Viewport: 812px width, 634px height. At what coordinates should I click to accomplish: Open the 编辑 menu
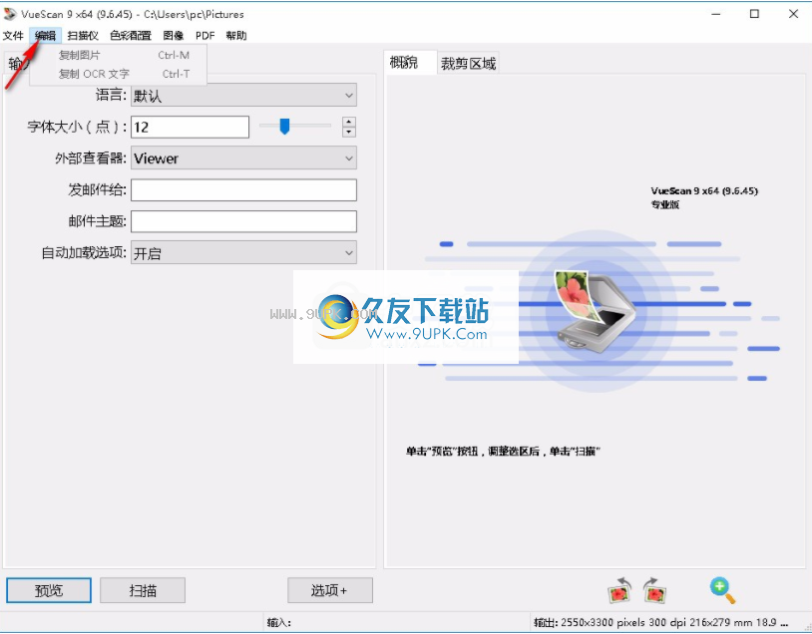(x=46, y=35)
